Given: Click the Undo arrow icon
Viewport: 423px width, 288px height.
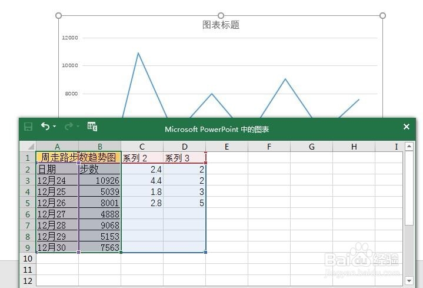Looking at the screenshot, I should click(45, 126).
